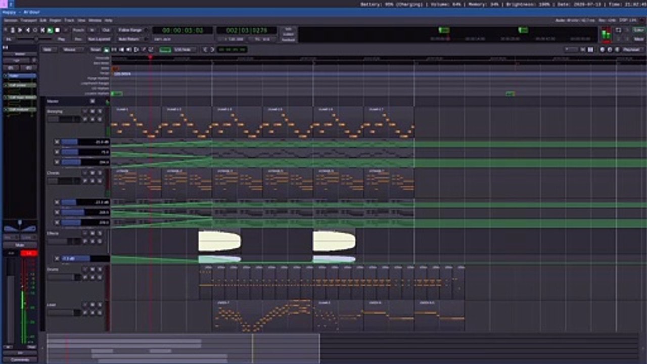Viewport: 647px width, 364px height.
Task: Select the green Grab mode tool icon
Action: tap(107, 50)
